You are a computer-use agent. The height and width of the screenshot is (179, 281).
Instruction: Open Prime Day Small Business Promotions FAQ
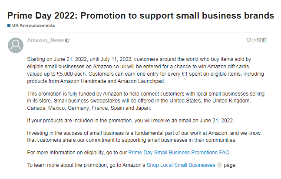coord(179,152)
